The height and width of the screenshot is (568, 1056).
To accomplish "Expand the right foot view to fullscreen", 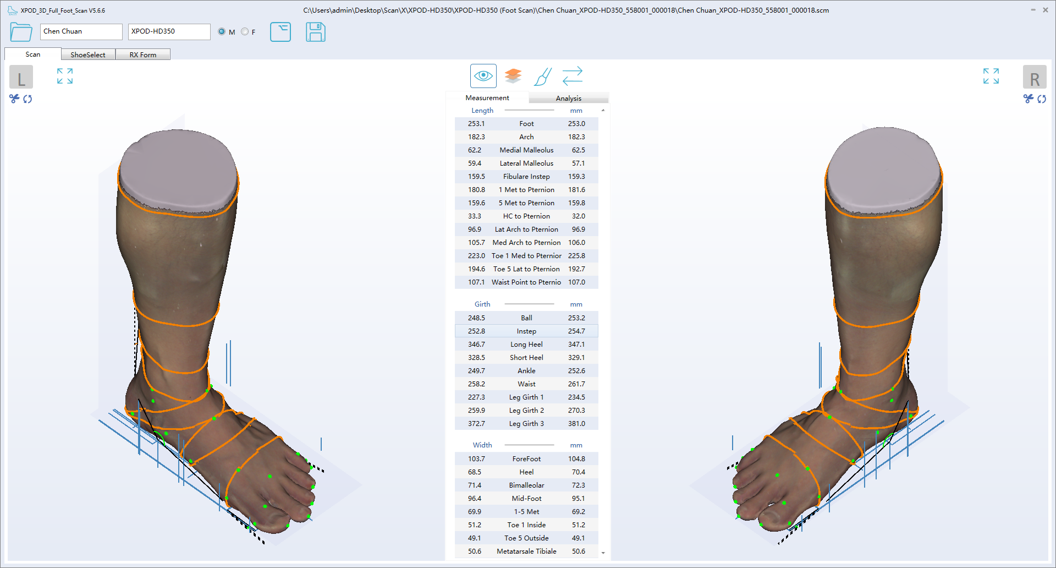I will point(991,76).
